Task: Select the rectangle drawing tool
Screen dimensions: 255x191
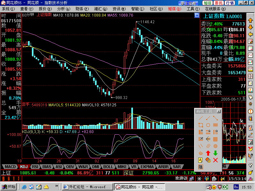Action: tap(201, 125)
